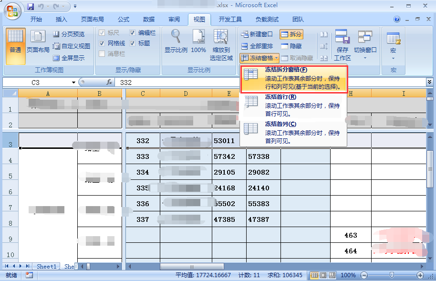Select cell containing 24140
The image size is (436, 281).
(263, 188)
